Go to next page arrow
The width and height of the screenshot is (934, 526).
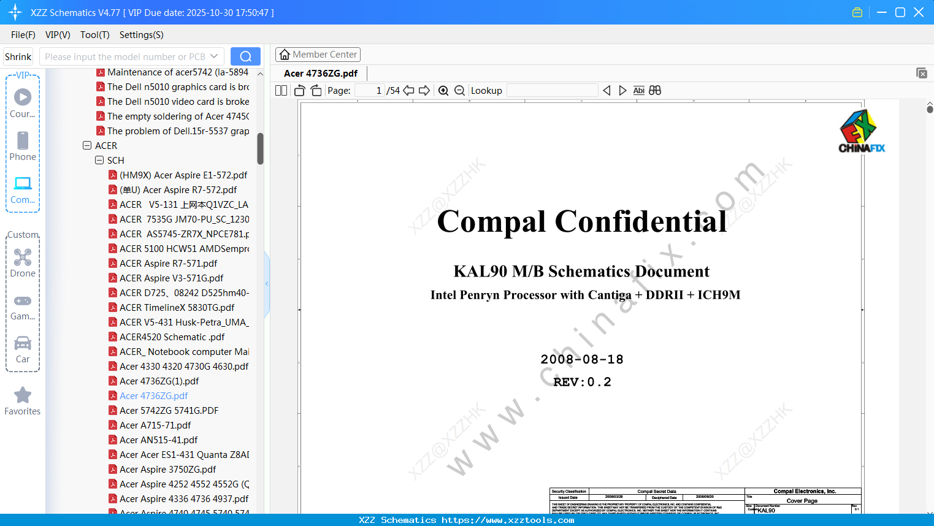(424, 91)
